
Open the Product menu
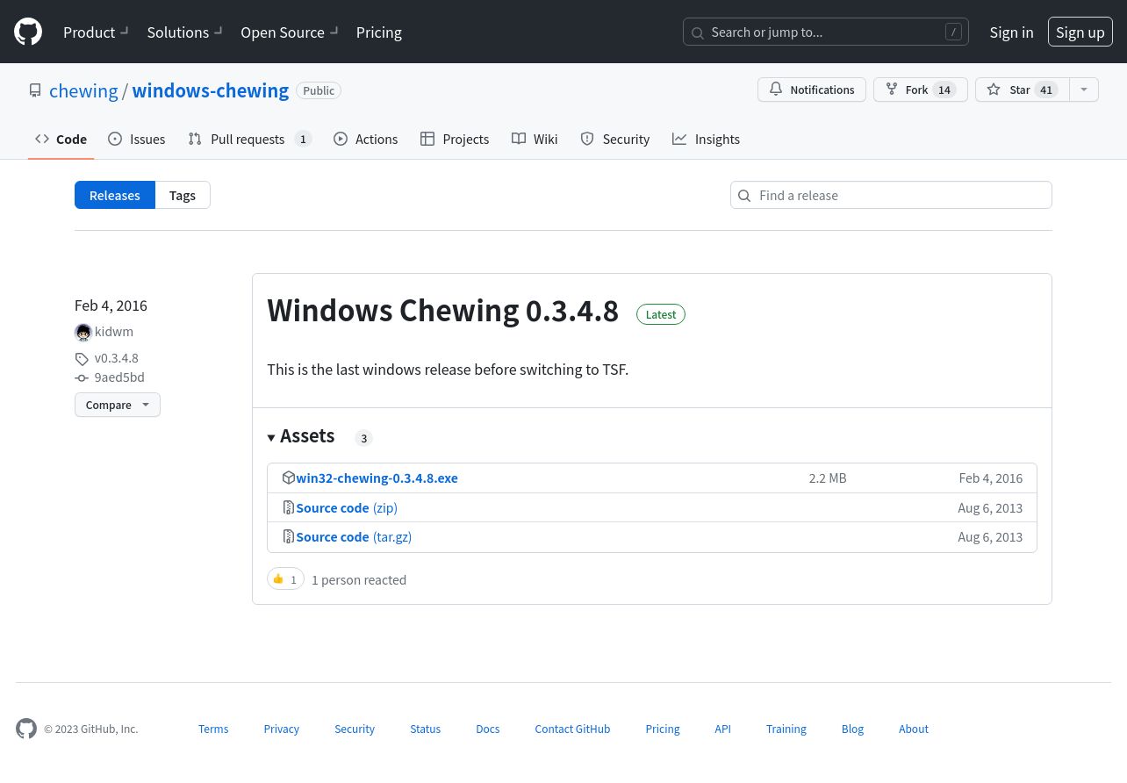coord(97,32)
